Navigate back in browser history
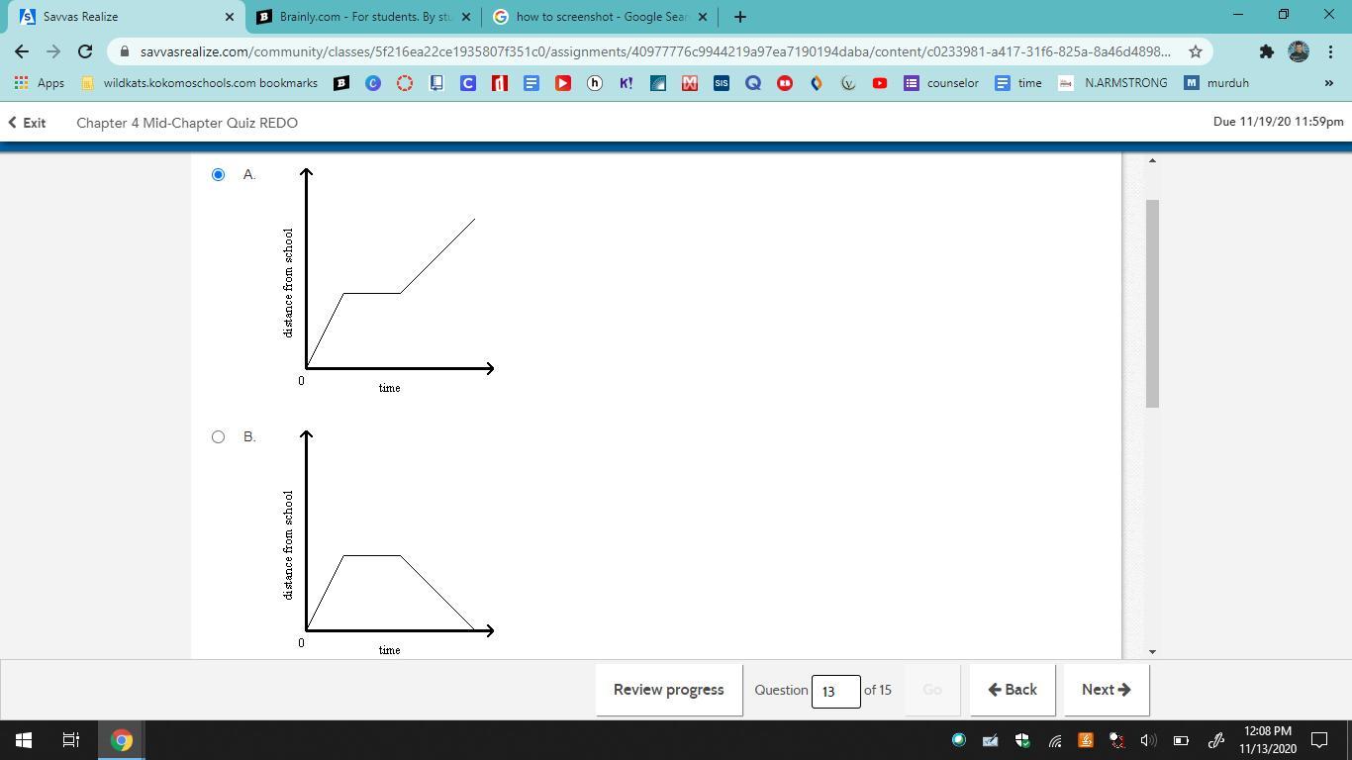The image size is (1352, 760). 22,51
